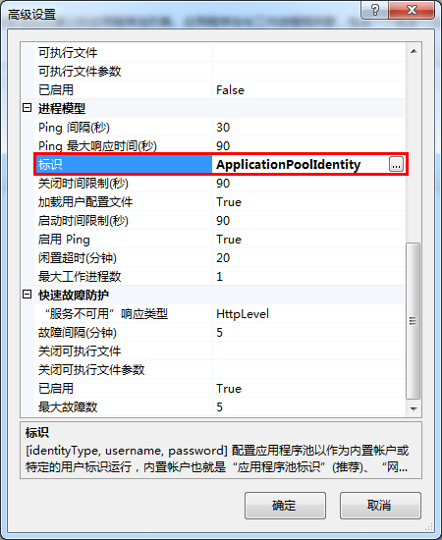Select the 最大工作进程数 row

220,277
